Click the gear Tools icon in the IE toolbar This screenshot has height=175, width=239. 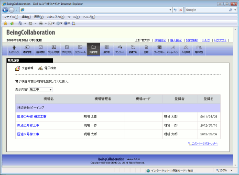(58, 23)
